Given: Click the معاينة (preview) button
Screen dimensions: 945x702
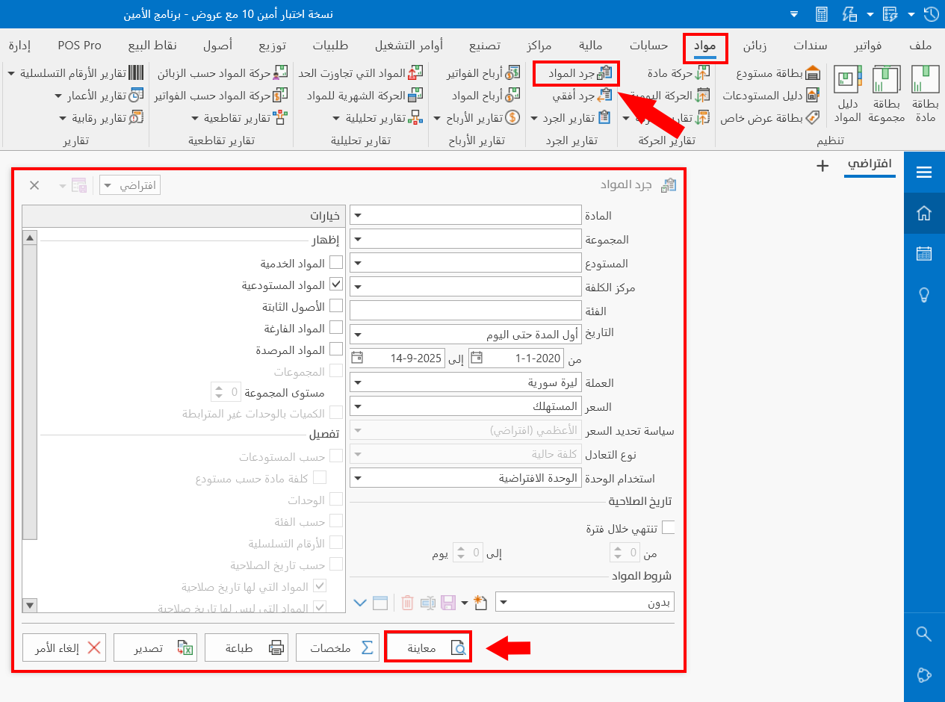Looking at the screenshot, I should coord(428,647).
